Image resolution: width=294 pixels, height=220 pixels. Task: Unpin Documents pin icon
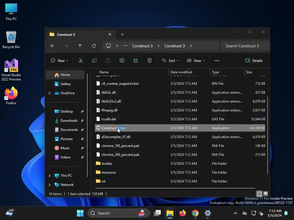click(82, 130)
